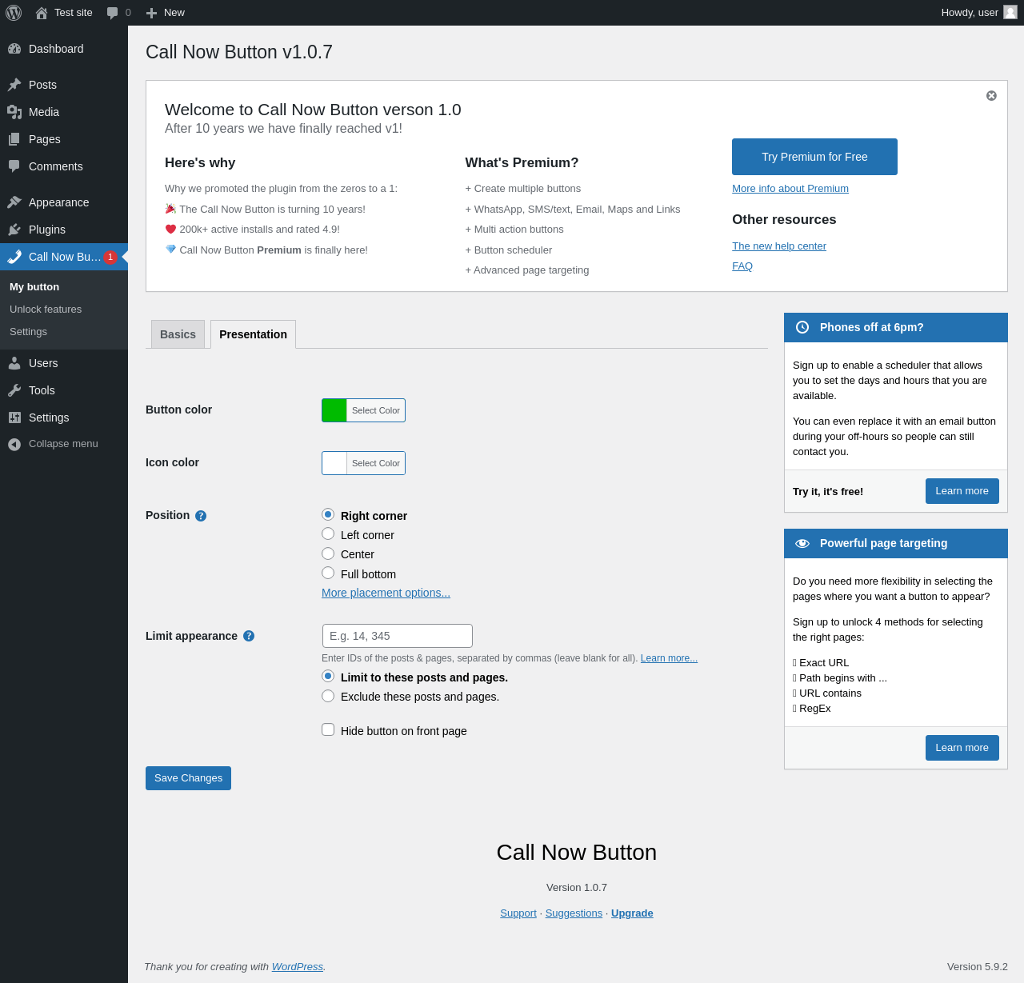
Task: Click Save Changes
Action: [x=188, y=778]
